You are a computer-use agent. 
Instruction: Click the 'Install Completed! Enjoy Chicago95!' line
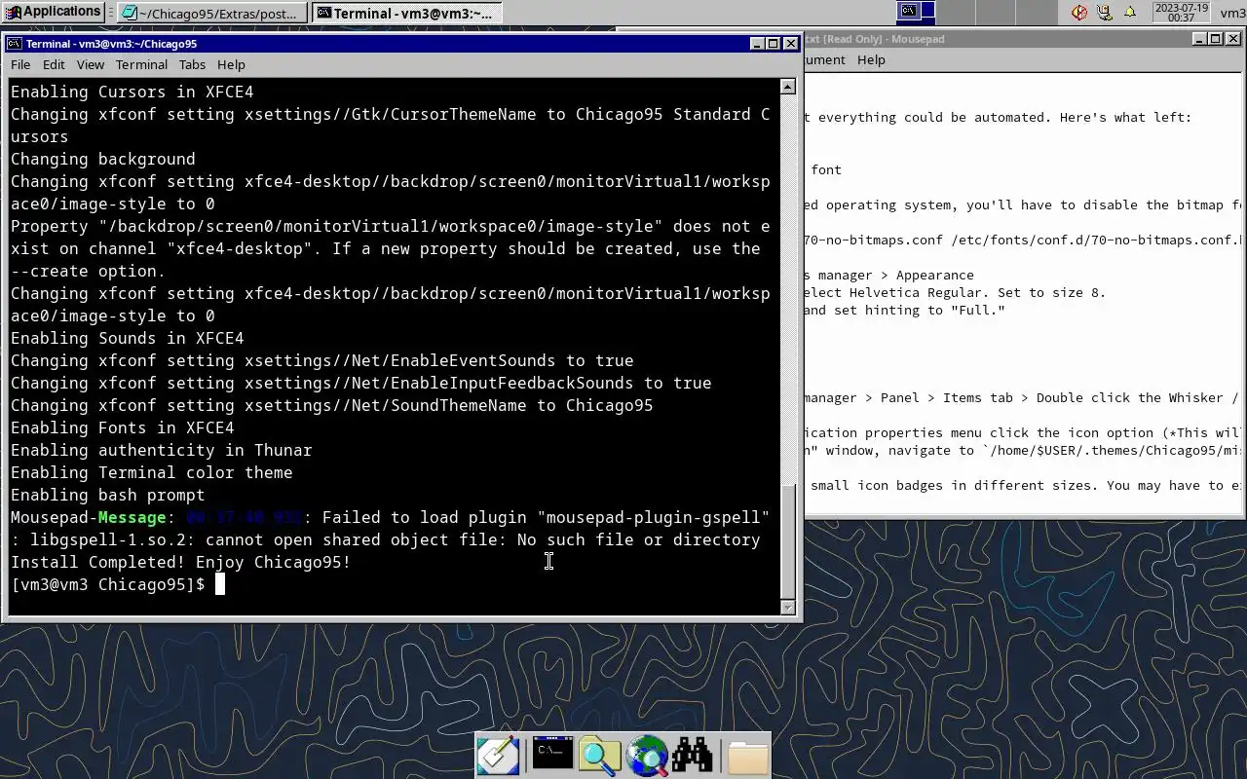pyautogui.click(x=181, y=562)
